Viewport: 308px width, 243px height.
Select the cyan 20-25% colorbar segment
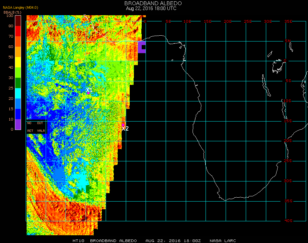[x=18, y=93]
